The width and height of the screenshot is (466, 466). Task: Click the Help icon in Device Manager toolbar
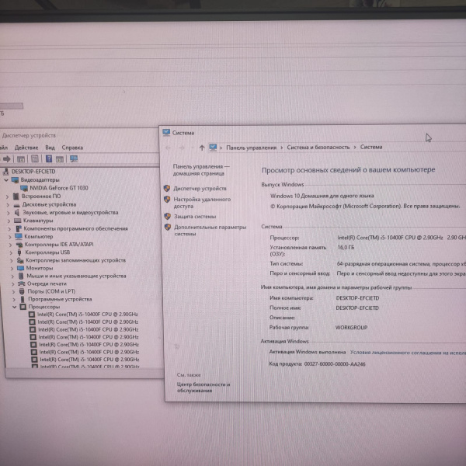point(48,159)
